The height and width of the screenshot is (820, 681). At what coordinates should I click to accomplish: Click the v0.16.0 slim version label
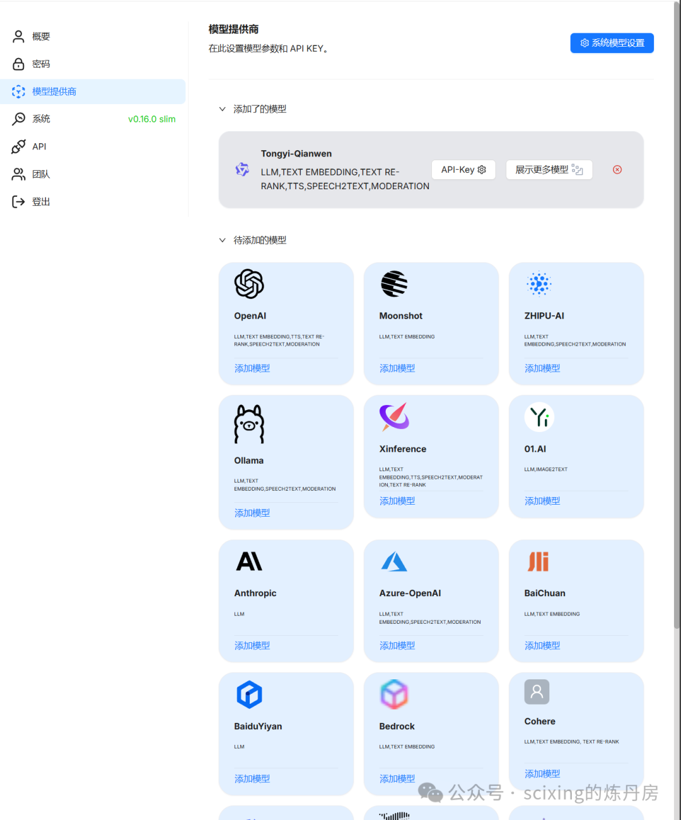pos(152,119)
